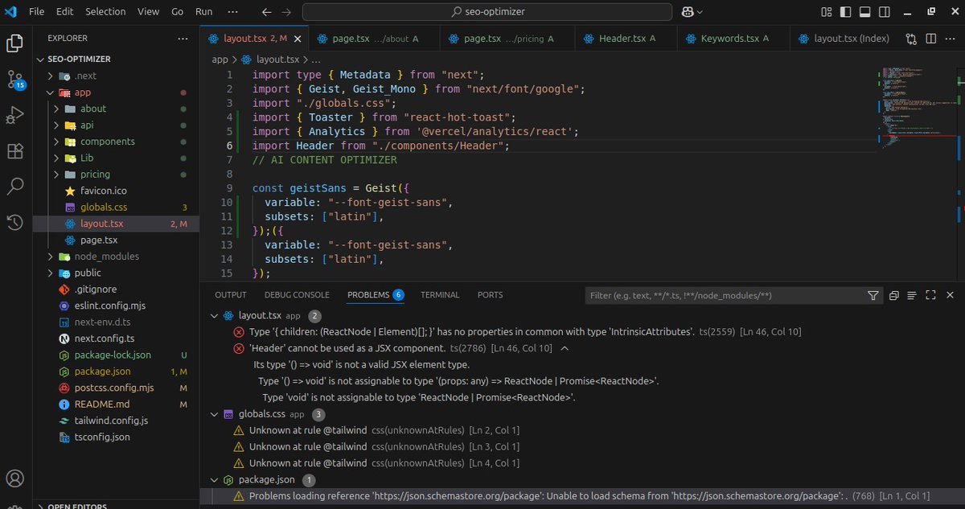
Task: Open the Copilot dropdown chevron
Action: tap(700, 12)
